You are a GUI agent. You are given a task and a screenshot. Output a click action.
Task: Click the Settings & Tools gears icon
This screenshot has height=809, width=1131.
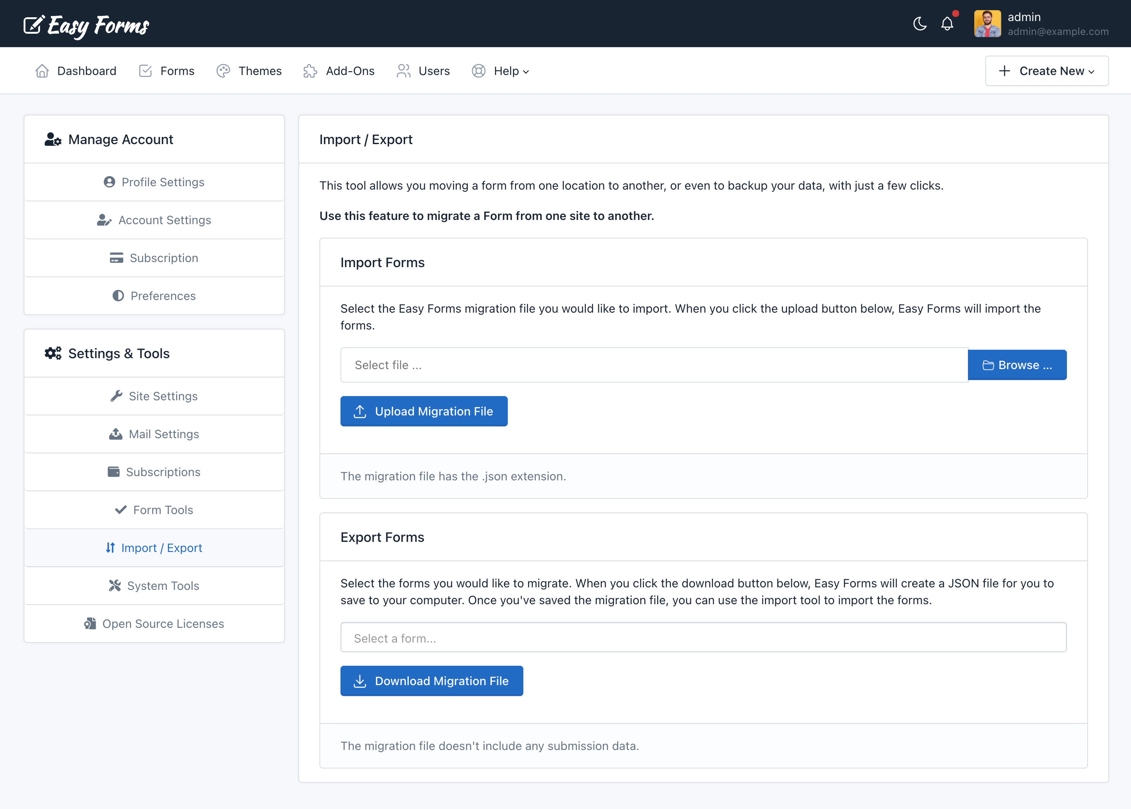pyautogui.click(x=53, y=353)
